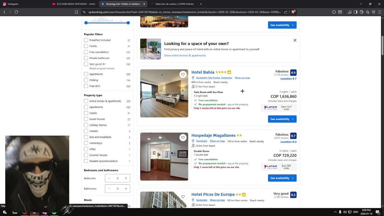This screenshot has width=384, height=216.
Task: Check Entire homes & apartments property type
Action: (86, 101)
